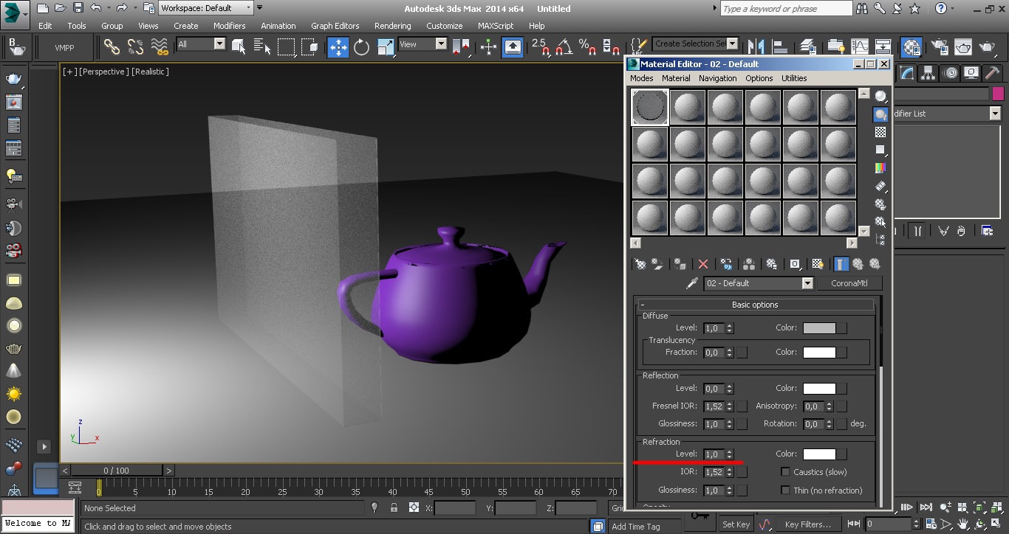The width and height of the screenshot is (1009, 534).
Task: Click the Save File icon in title bar
Action: [78, 8]
